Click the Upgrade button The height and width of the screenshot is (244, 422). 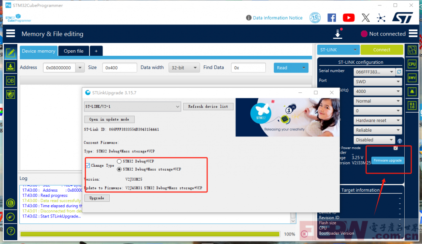click(97, 198)
